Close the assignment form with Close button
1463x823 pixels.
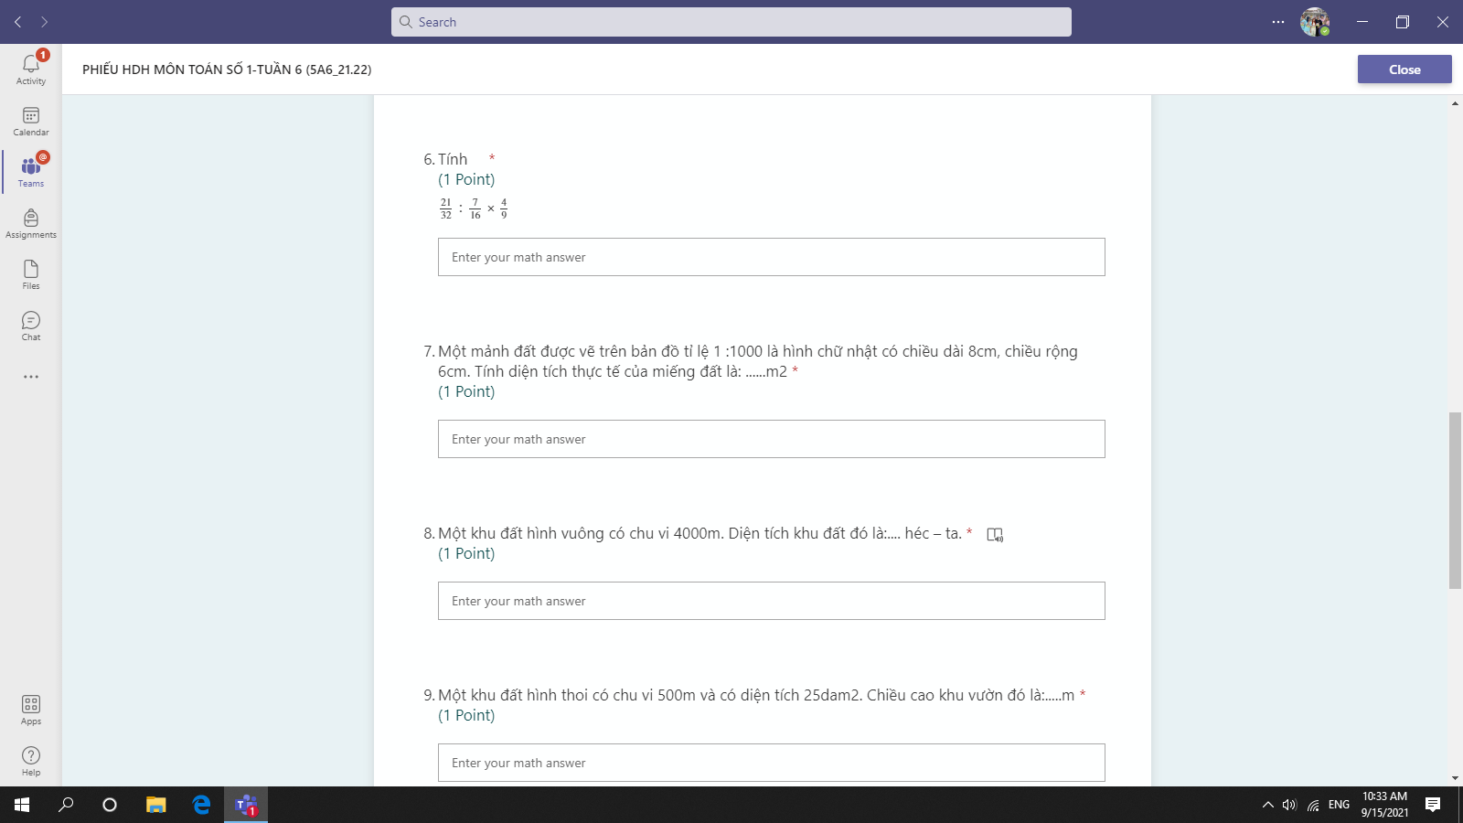point(1404,69)
